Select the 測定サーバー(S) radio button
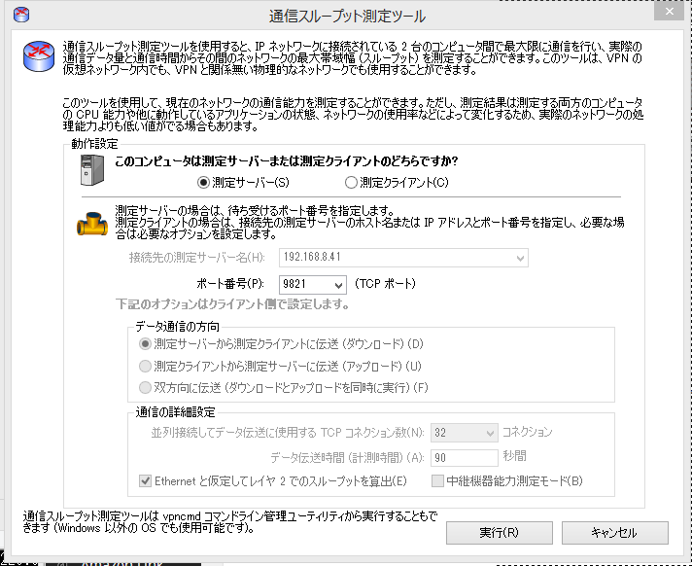Screen dimensions: 692x566 (x=204, y=182)
